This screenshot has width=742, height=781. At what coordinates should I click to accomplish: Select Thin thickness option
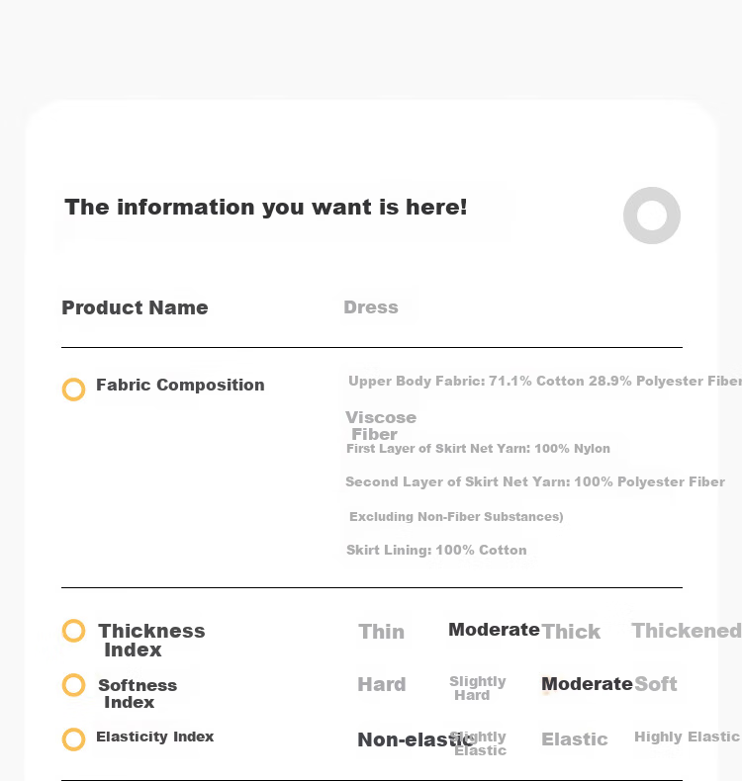[381, 632]
